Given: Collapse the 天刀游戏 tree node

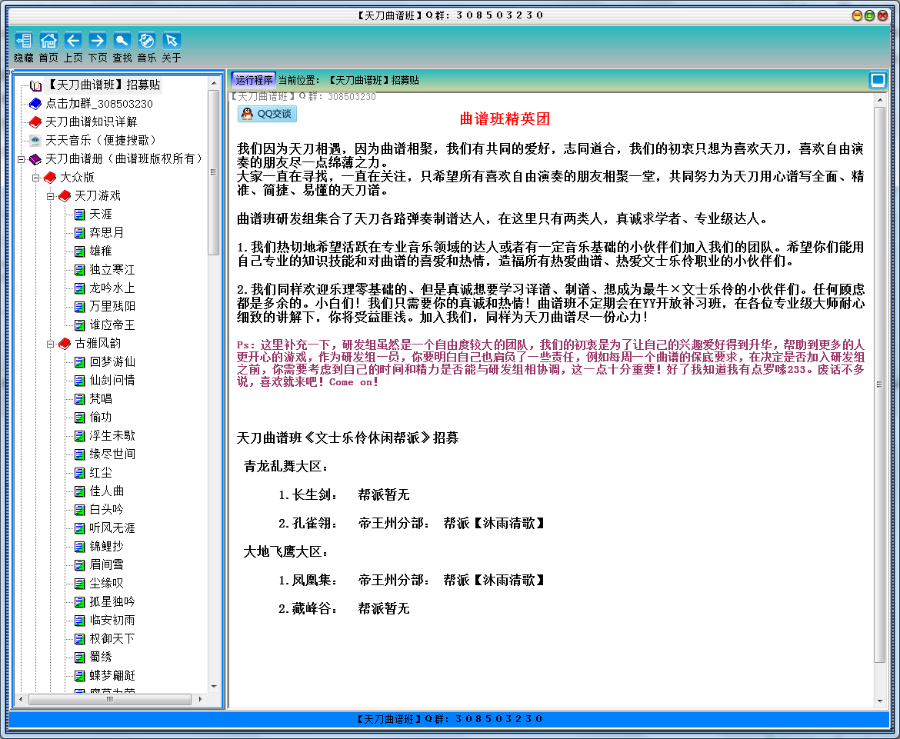Looking at the screenshot, I should point(51,195).
